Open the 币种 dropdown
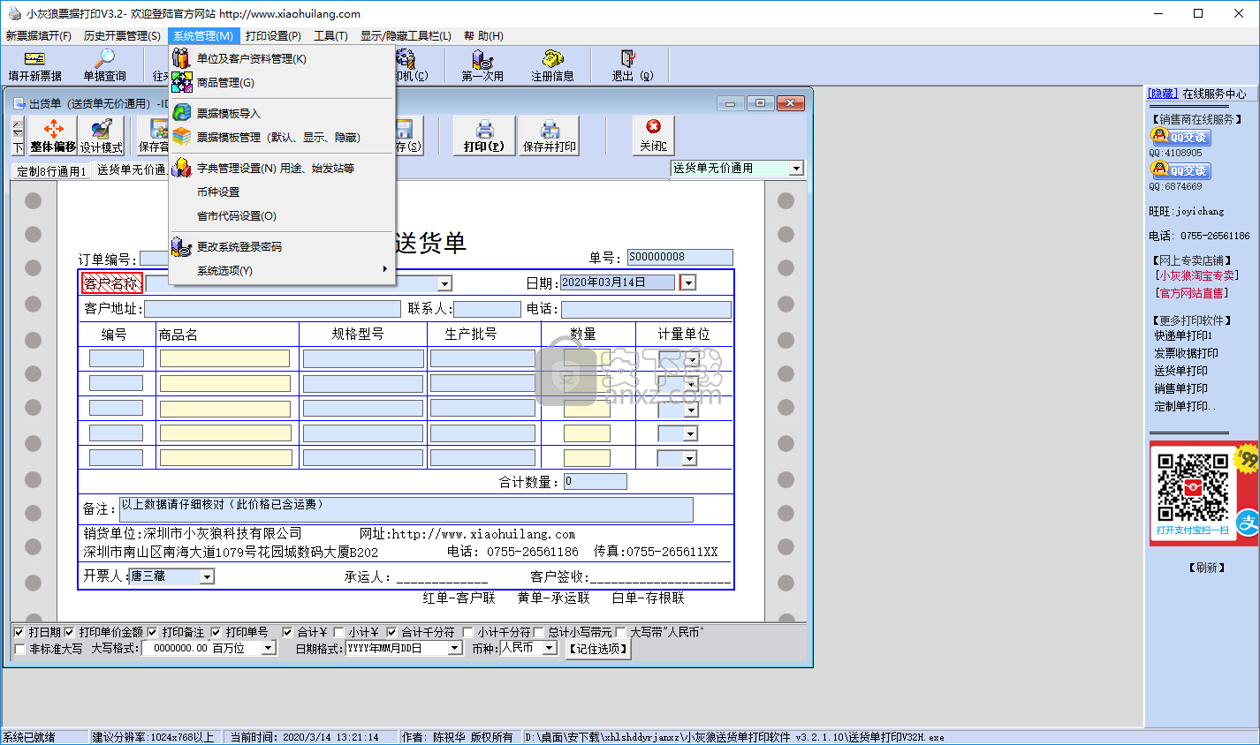 [550, 648]
